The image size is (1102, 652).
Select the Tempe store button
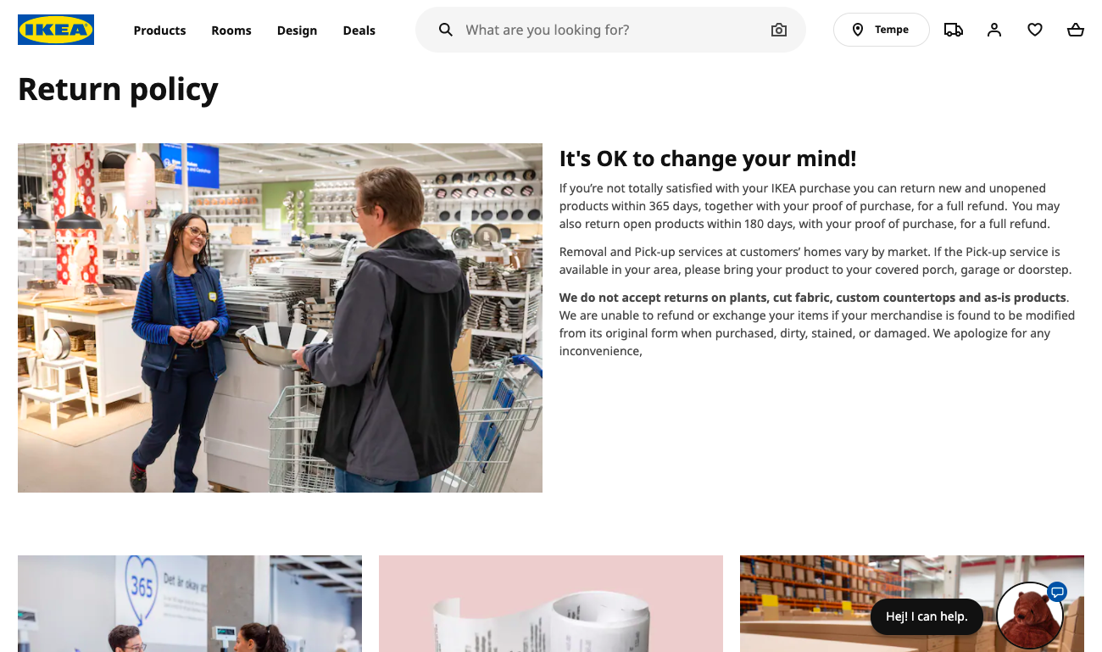pyautogui.click(x=882, y=30)
